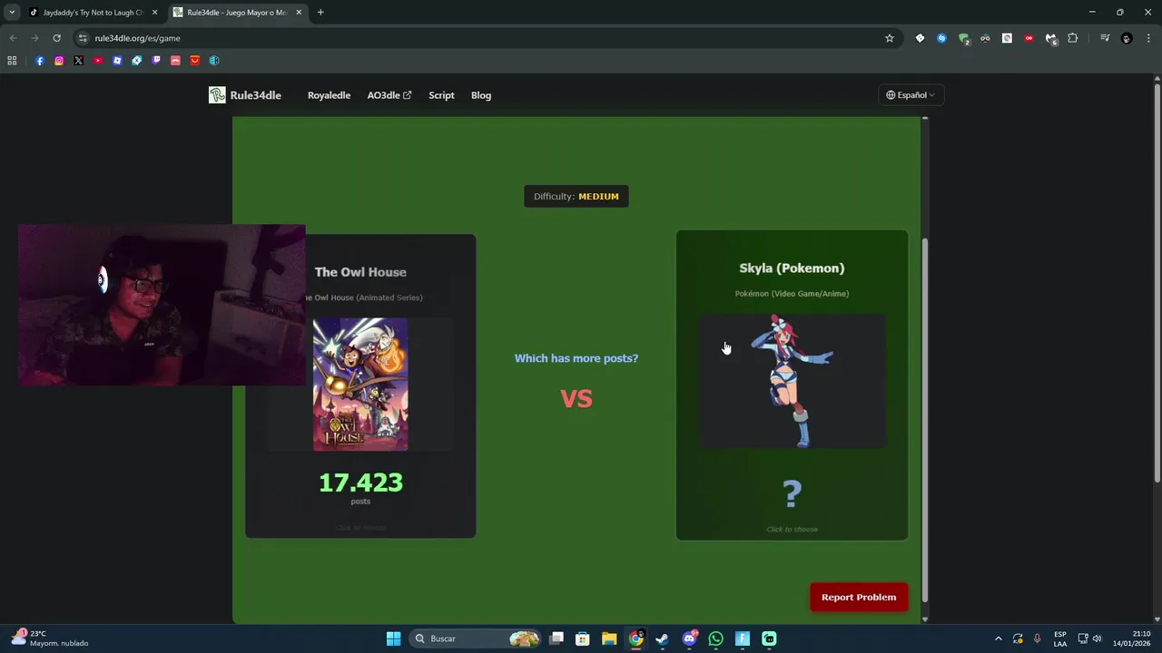This screenshot has height=653, width=1162.
Task: Open the X (Twitter) bookmark
Action: (x=78, y=61)
